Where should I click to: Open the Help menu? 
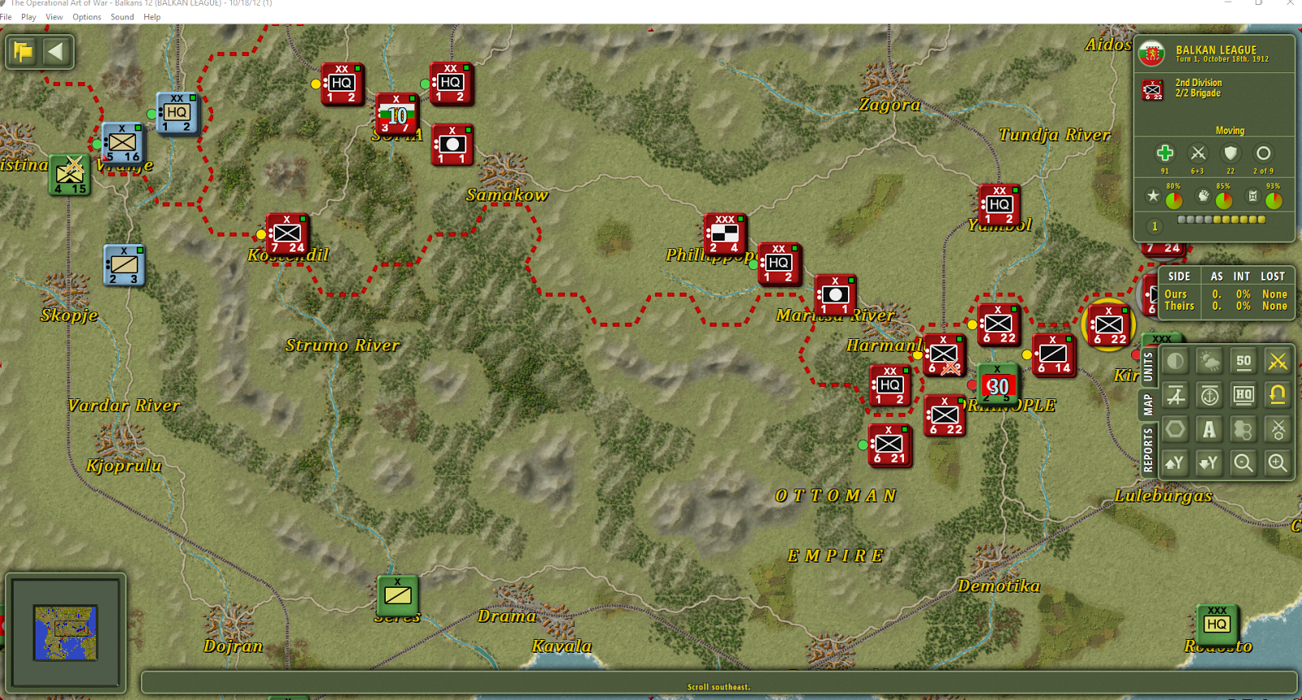pyautogui.click(x=152, y=16)
